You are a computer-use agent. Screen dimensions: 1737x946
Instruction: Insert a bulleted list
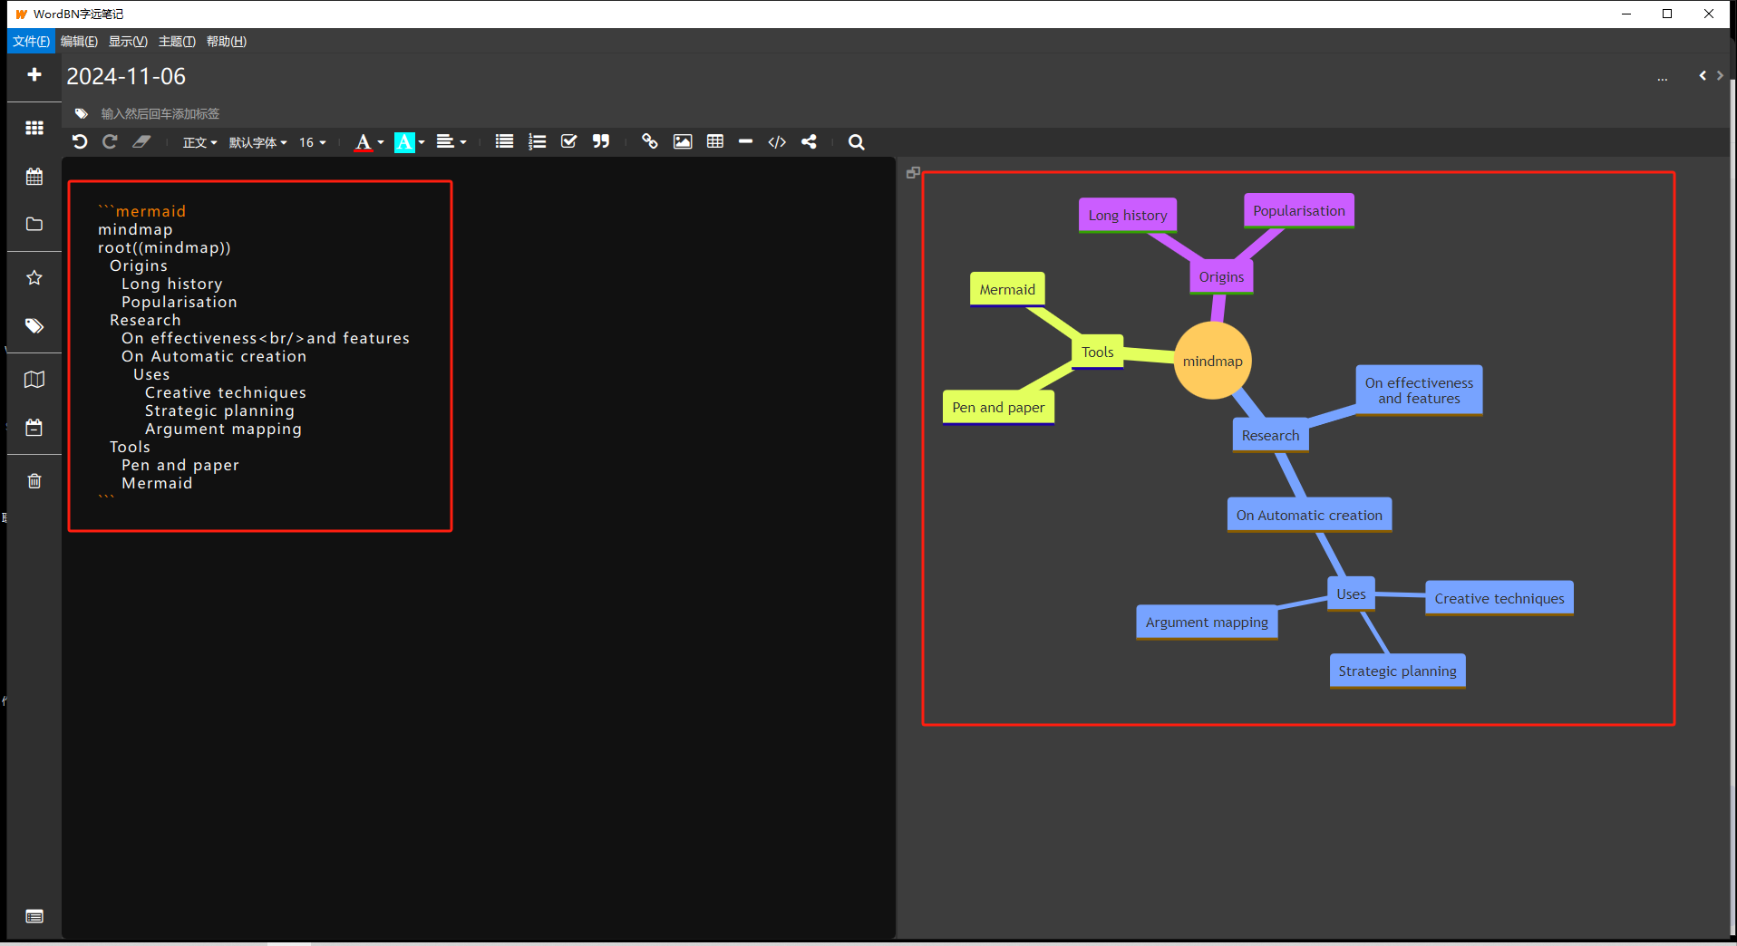point(505,141)
